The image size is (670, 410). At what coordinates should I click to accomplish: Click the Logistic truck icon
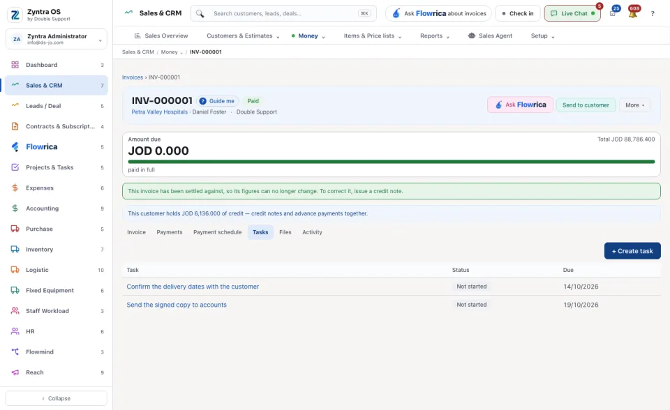[x=15, y=270]
